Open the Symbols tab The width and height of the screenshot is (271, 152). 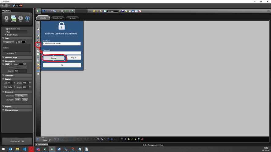72,18
